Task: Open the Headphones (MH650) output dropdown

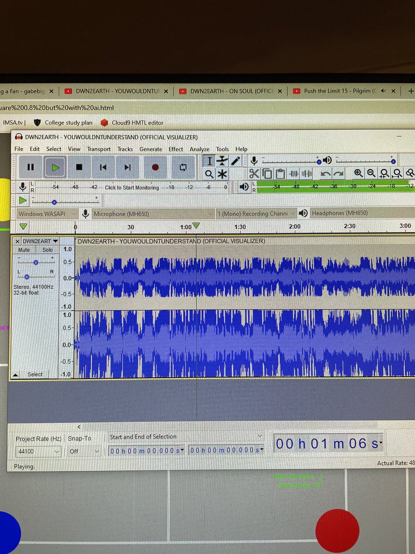Action: pos(362,213)
